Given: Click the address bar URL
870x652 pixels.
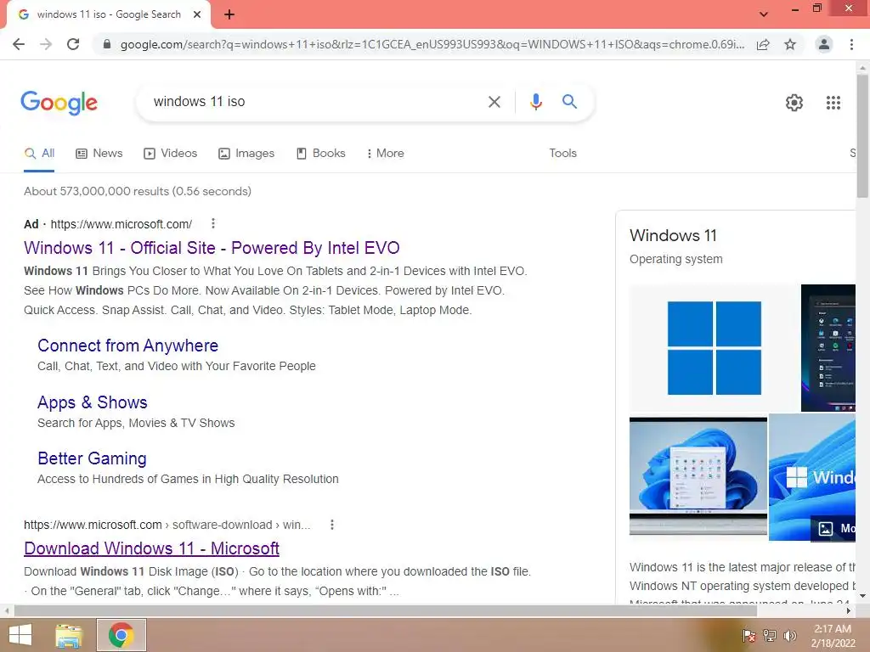Looking at the screenshot, I should pyautogui.click(x=432, y=44).
